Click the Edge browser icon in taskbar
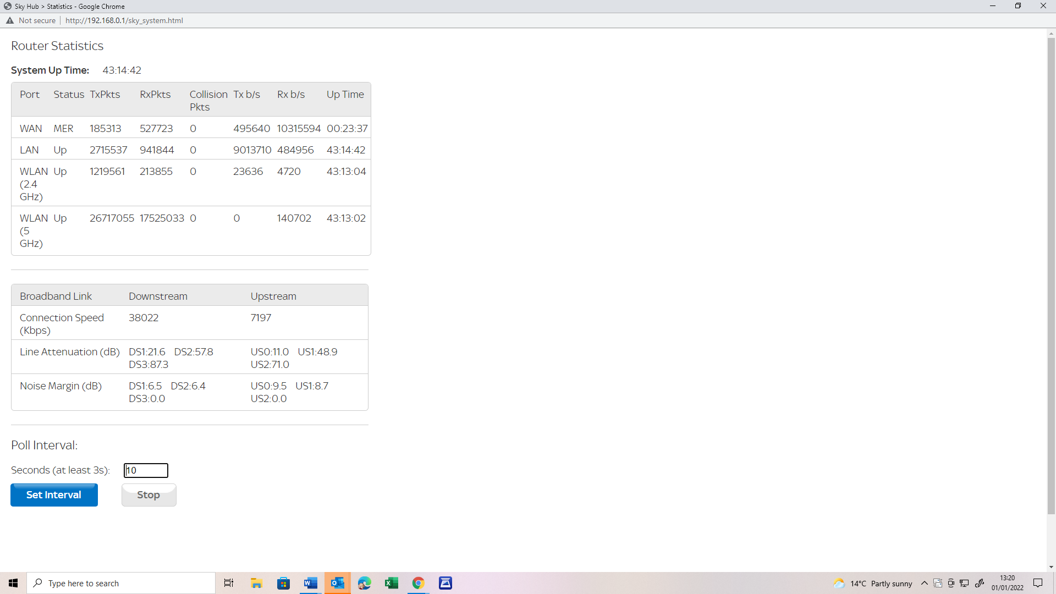This screenshot has width=1056, height=594. [x=366, y=583]
